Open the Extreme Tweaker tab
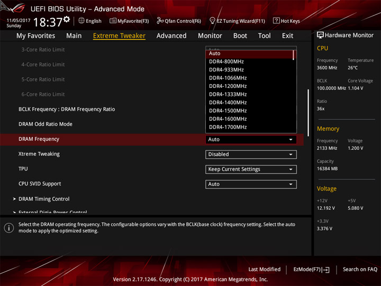 [x=119, y=36]
